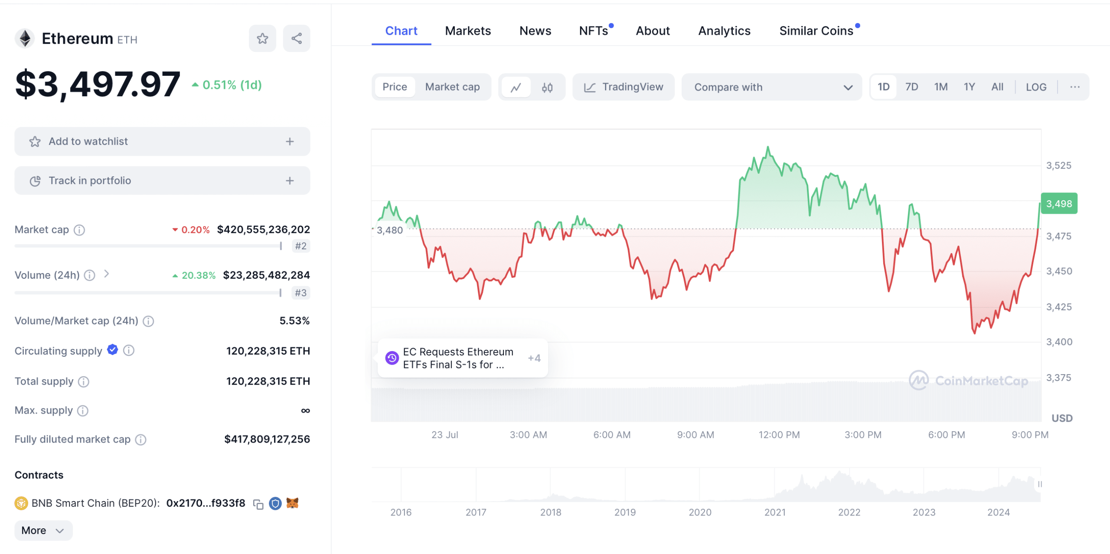Toggle the chart to Price mode
Screen dimensions: 1110x554
pyautogui.click(x=395, y=87)
